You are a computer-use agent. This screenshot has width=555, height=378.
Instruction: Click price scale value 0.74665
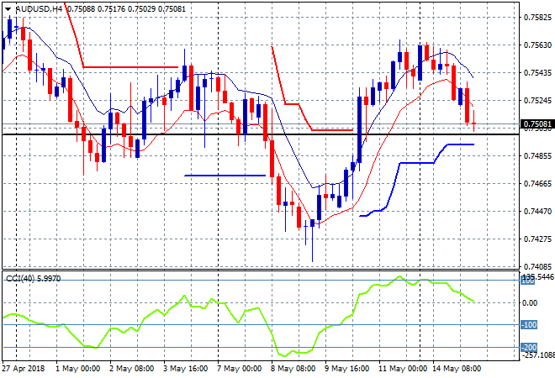[537, 183]
